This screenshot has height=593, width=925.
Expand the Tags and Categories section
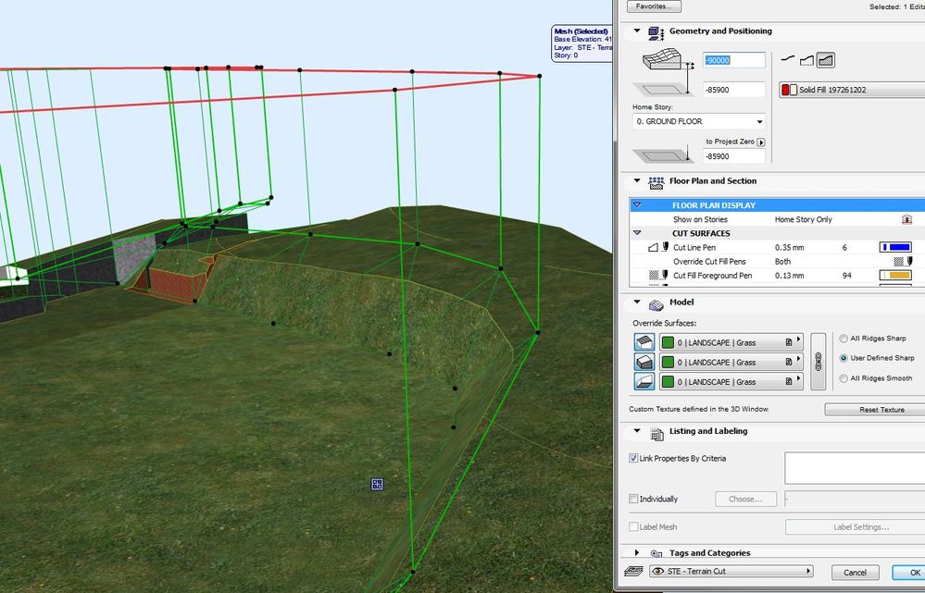[x=637, y=553]
